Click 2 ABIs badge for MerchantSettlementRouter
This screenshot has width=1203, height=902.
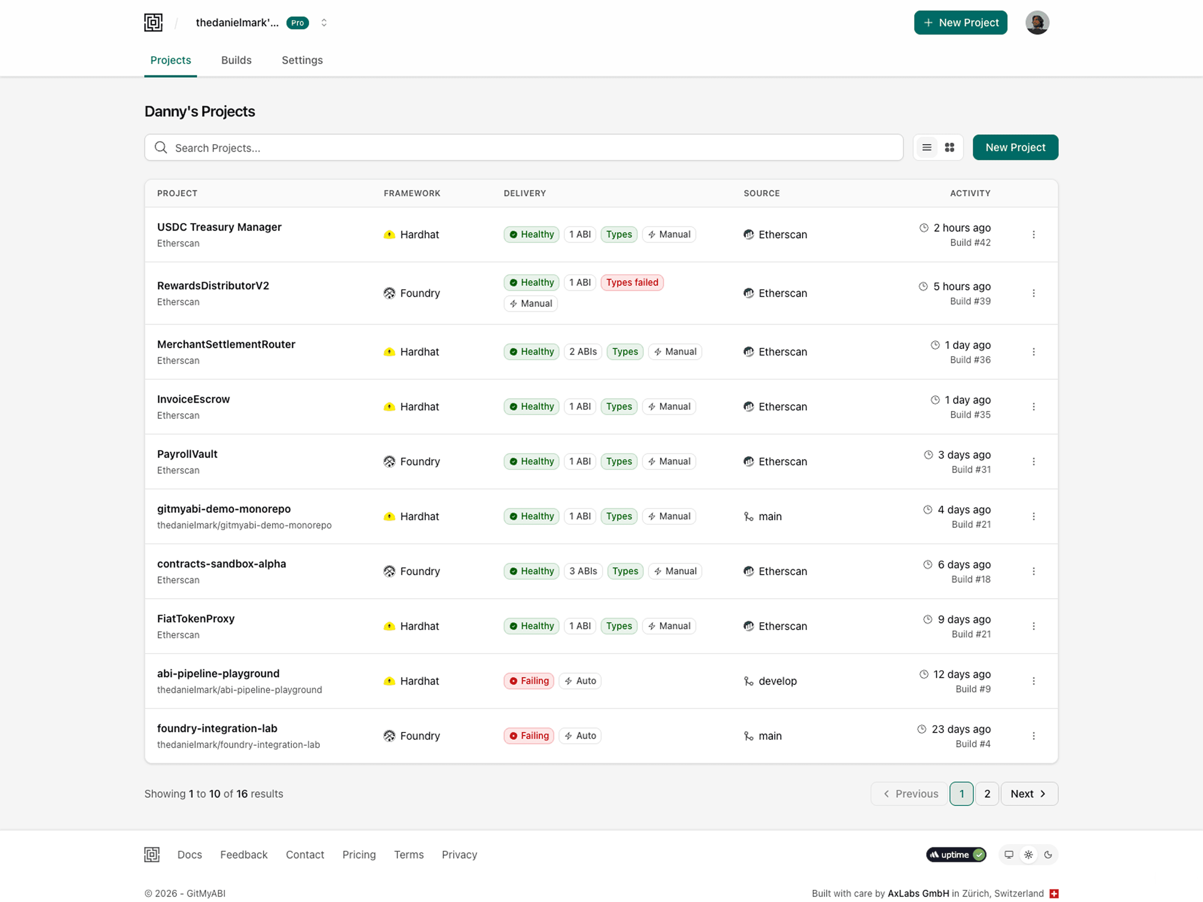tap(583, 352)
